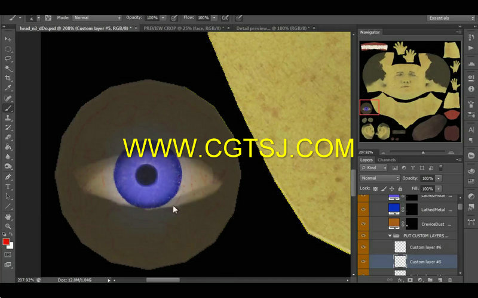Select the Line tool

tap(8, 206)
